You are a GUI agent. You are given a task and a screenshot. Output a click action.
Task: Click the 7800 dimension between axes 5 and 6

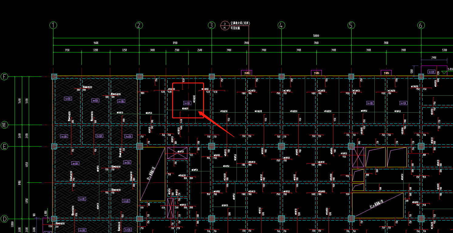pos(386,43)
